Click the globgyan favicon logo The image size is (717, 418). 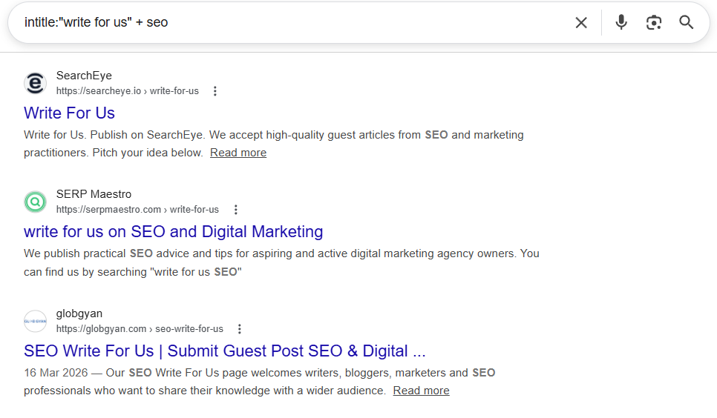(x=35, y=321)
